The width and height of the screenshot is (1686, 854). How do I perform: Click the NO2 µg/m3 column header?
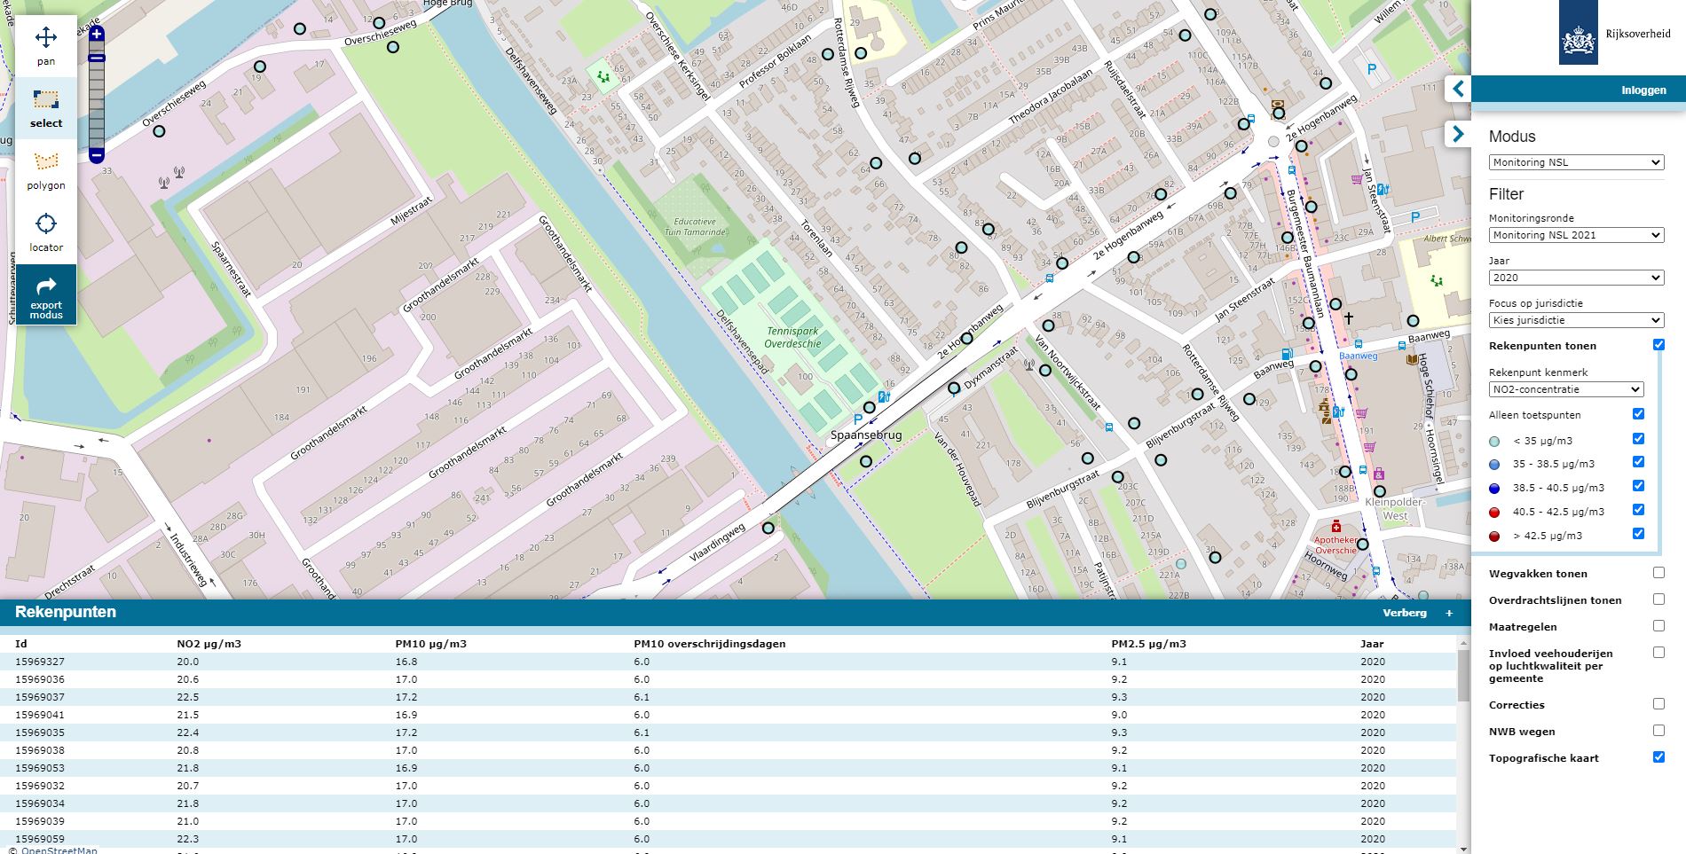209,644
